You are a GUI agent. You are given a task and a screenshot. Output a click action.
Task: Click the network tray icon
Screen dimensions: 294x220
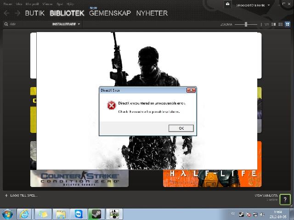click(255, 214)
